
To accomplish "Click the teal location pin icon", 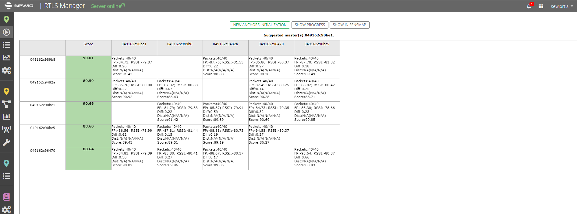I will pyautogui.click(x=6, y=163).
